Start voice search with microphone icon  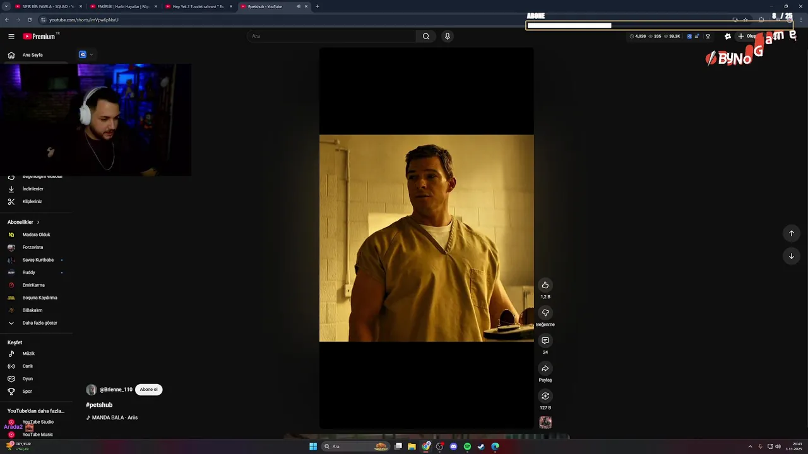click(448, 37)
